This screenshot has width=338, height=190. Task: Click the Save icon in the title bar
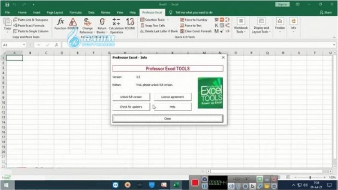7,4
